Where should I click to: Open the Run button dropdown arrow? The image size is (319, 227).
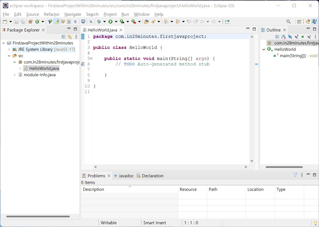click(116, 22)
